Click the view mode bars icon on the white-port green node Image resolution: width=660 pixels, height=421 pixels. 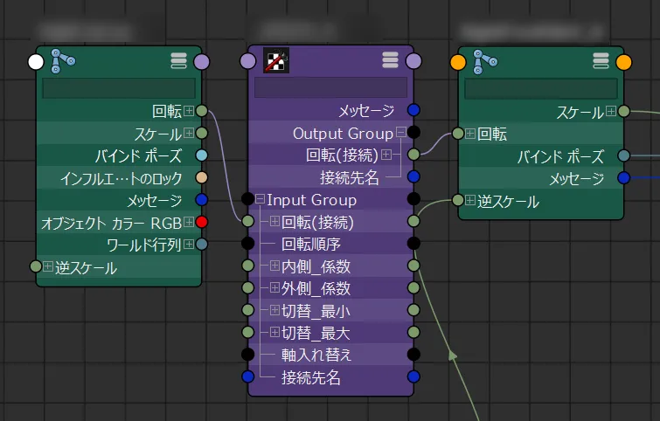tap(178, 61)
